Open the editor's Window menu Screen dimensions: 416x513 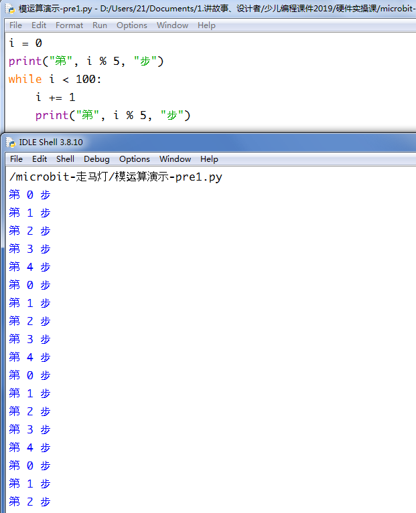[x=172, y=25]
